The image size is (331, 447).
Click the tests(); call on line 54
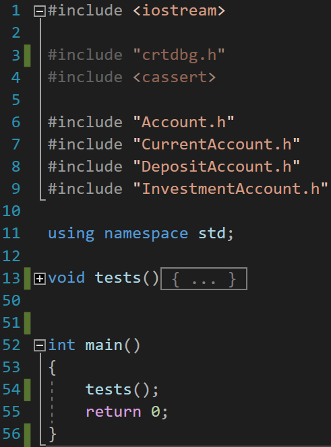[122, 390]
